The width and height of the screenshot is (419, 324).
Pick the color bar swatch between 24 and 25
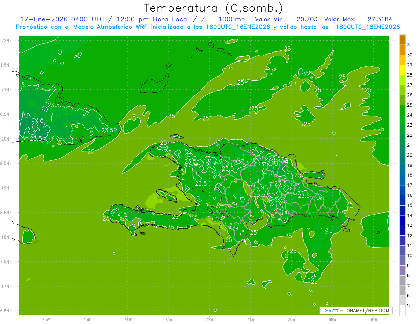(x=403, y=110)
